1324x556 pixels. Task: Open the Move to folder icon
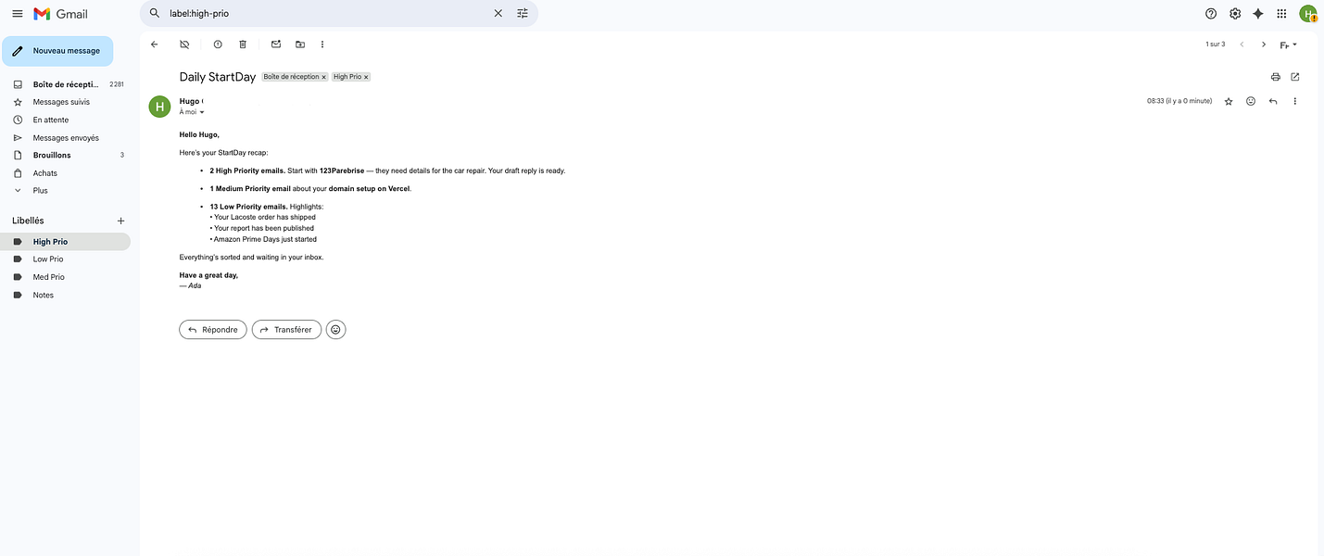(300, 44)
